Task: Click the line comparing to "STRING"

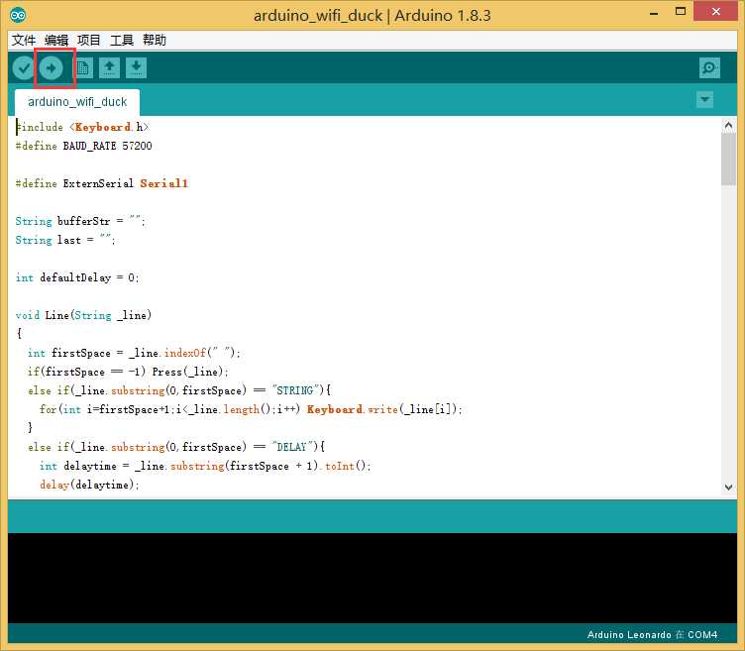Action: (x=179, y=390)
